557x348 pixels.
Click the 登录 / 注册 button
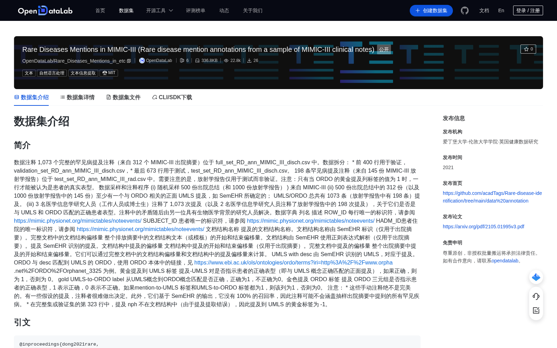(528, 10)
